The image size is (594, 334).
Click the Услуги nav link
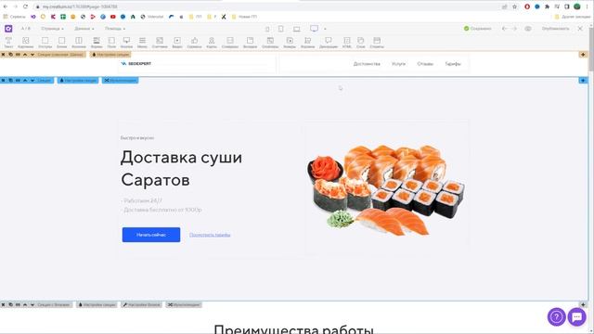[398, 64]
